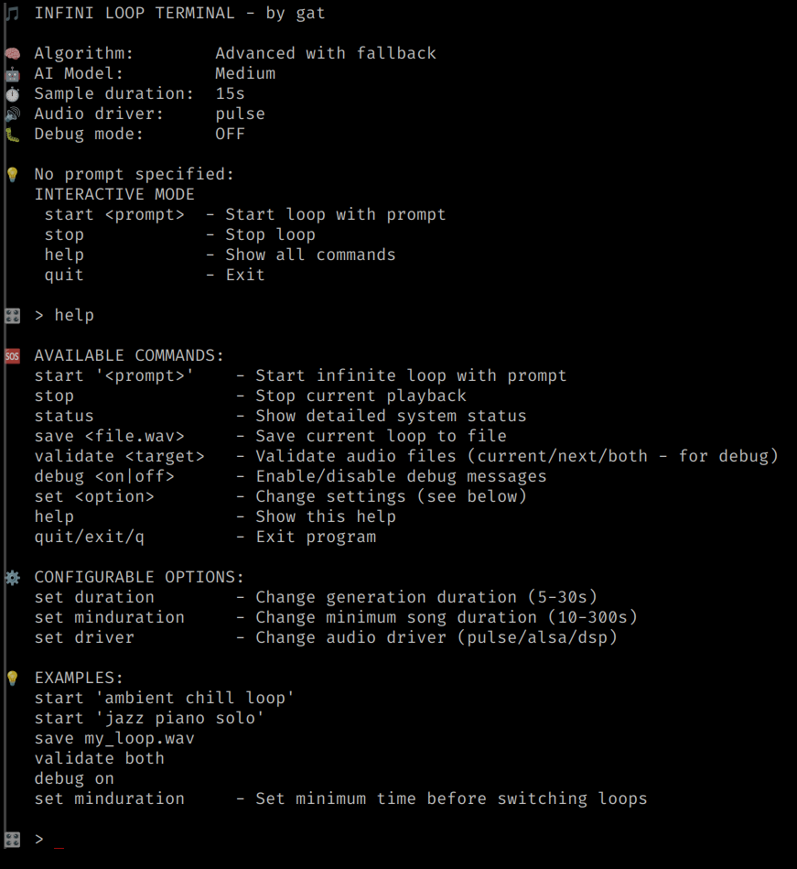Click the 'set minduration' configurable option entry
The image size is (797, 869).
point(336,617)
